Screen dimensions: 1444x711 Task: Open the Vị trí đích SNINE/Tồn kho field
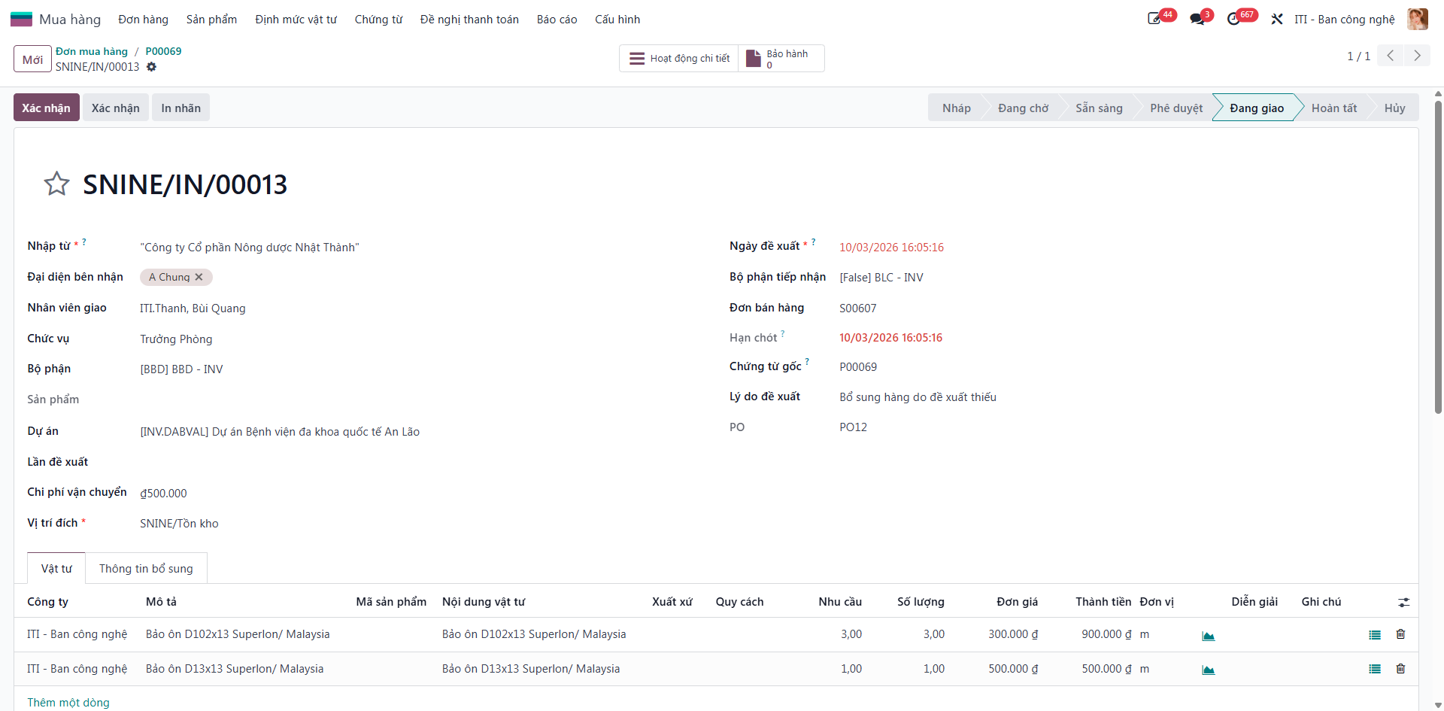(x=179, y=523)
